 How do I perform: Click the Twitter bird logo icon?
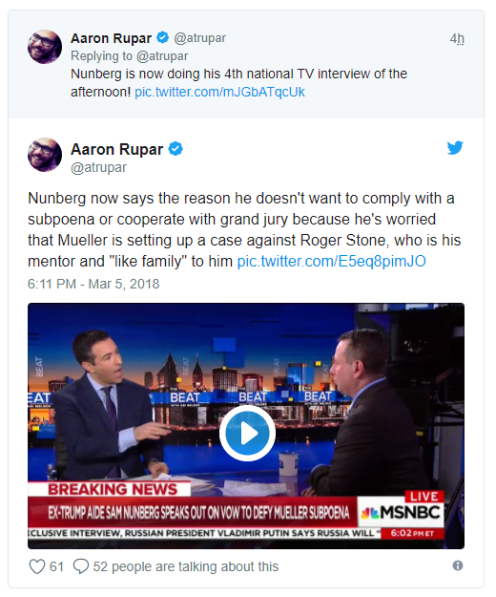tap(455, 148)
